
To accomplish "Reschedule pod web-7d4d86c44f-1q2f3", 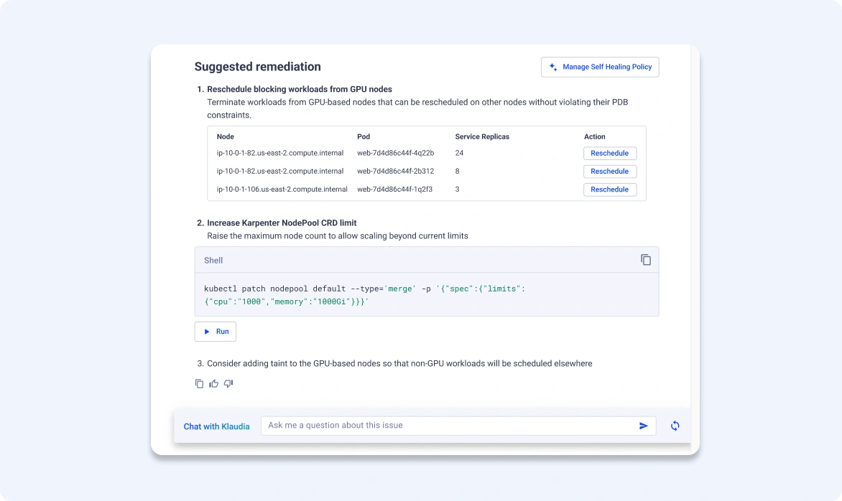I will (x=609, y=189).
